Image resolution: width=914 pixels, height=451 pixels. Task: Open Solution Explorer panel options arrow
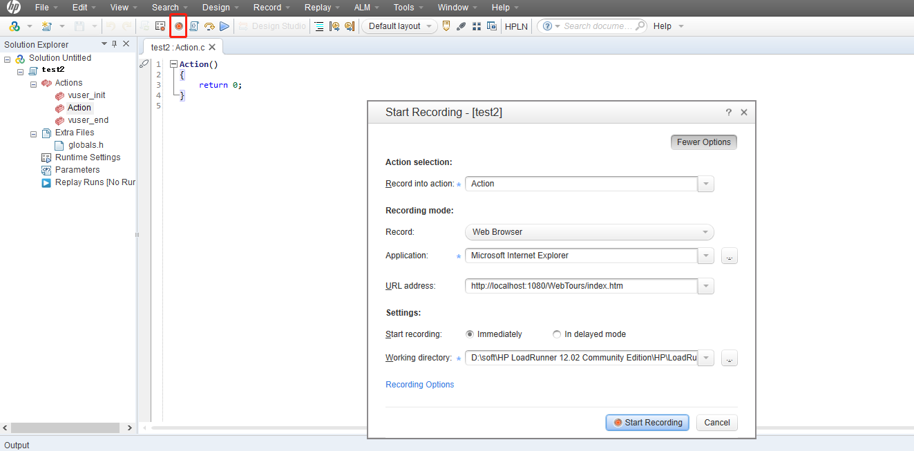(104, 44)
